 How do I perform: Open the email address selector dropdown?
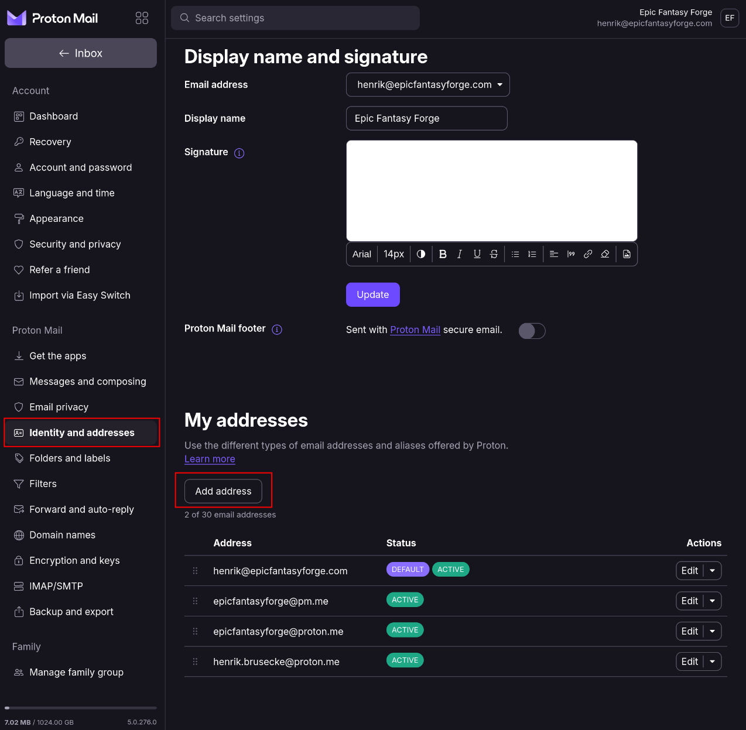click(427, 85)
